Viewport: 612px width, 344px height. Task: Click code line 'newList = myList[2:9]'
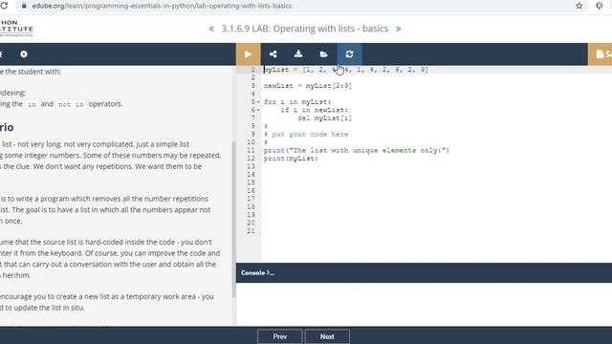tap(308, 86)
